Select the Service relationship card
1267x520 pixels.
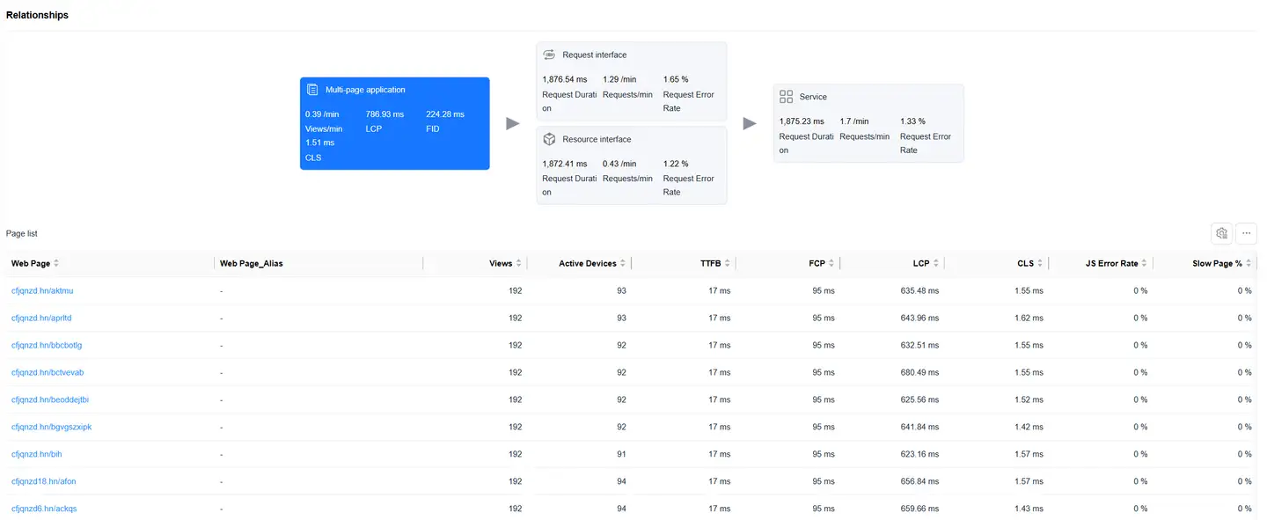868,123
